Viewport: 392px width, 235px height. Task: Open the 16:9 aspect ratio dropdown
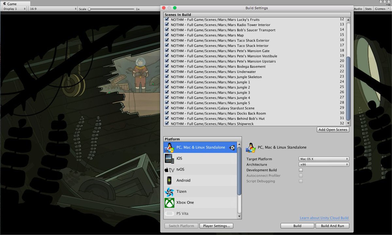(x=53, y=9)
